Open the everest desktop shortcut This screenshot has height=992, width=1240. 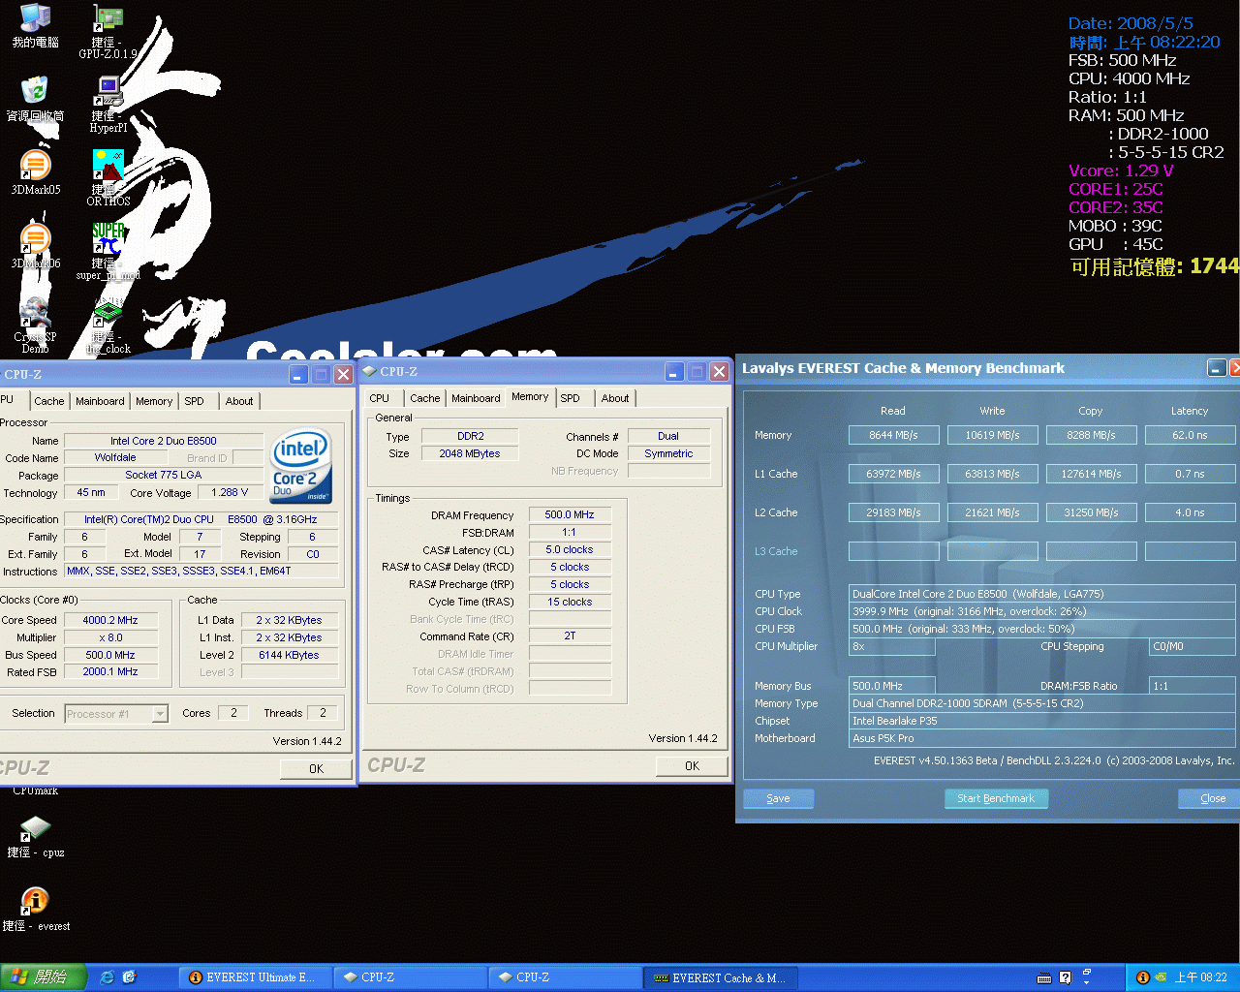coord(35,910)
